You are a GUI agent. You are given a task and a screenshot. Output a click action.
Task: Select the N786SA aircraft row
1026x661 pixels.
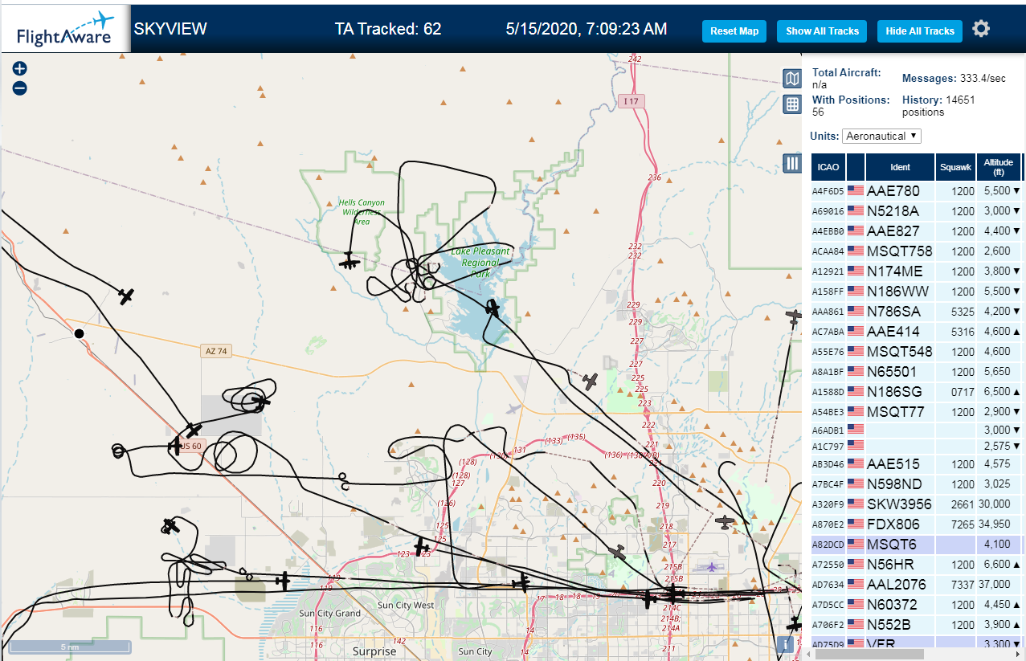[x=917, y=312]
